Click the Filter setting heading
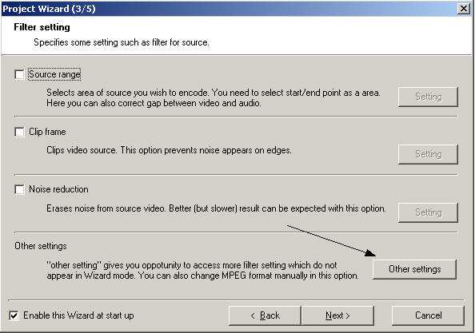This screenshot has width=475, height=333. pos(42,27)
